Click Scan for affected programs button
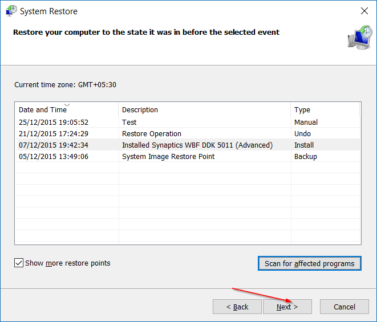377x322 pixels. (310, 263)
